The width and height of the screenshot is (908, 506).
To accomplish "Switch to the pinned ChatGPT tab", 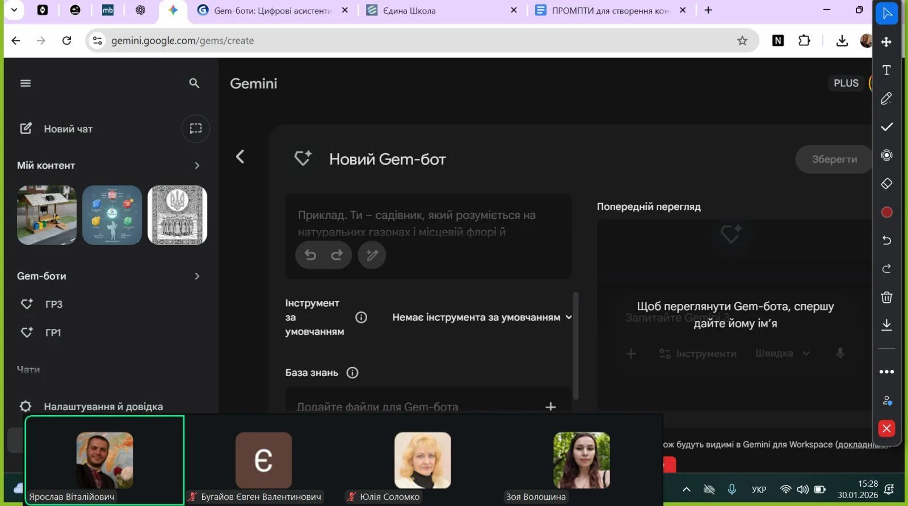I will click(140, 10).
